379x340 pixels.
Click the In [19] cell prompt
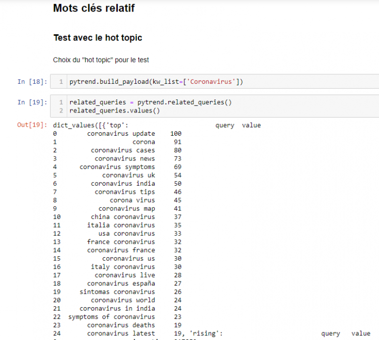pyautogui.click(x=32, y=102)
